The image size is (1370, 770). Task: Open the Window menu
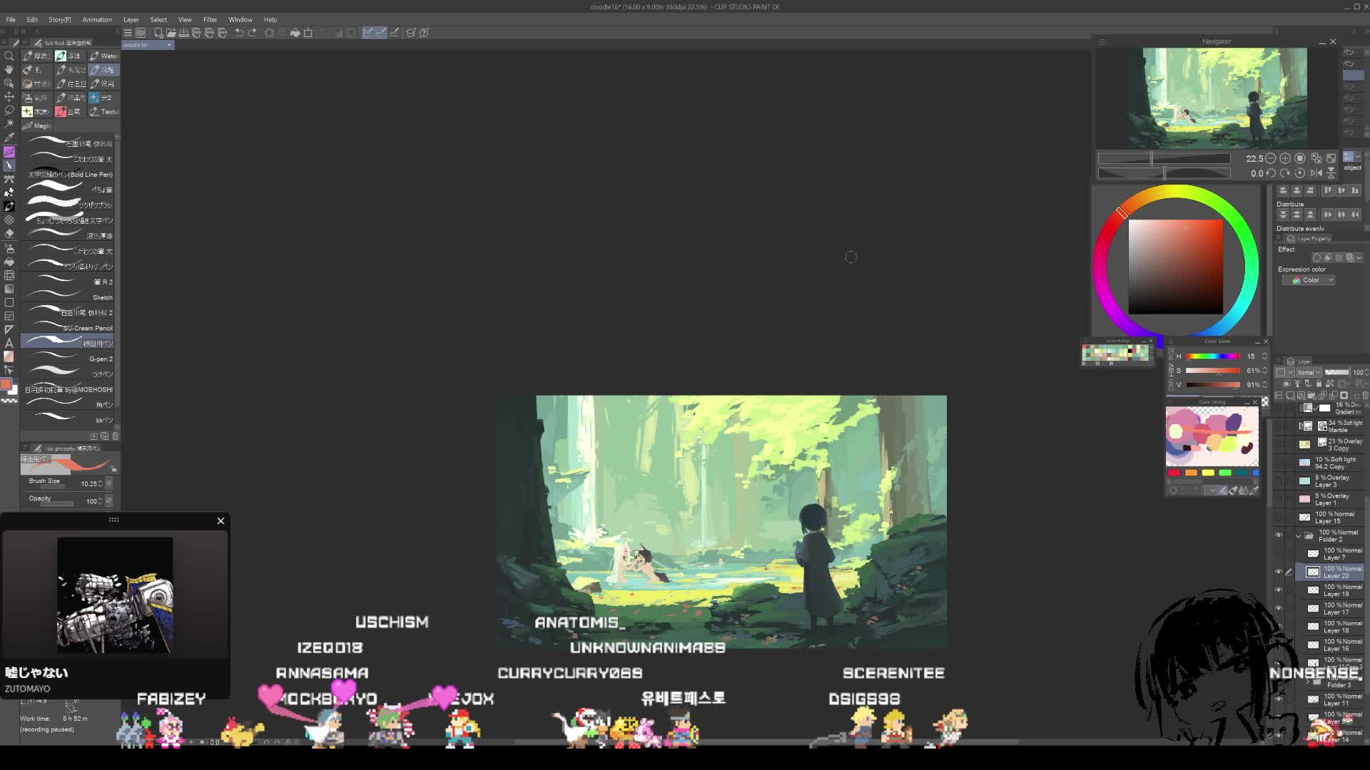tap(240, 20)
